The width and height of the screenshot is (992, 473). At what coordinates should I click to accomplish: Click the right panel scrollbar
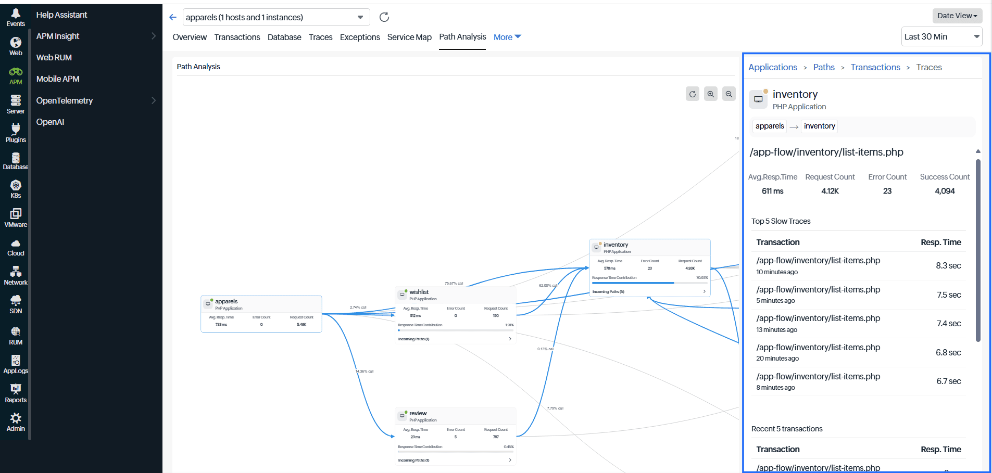pyautogui.click(x=978, y=245)
